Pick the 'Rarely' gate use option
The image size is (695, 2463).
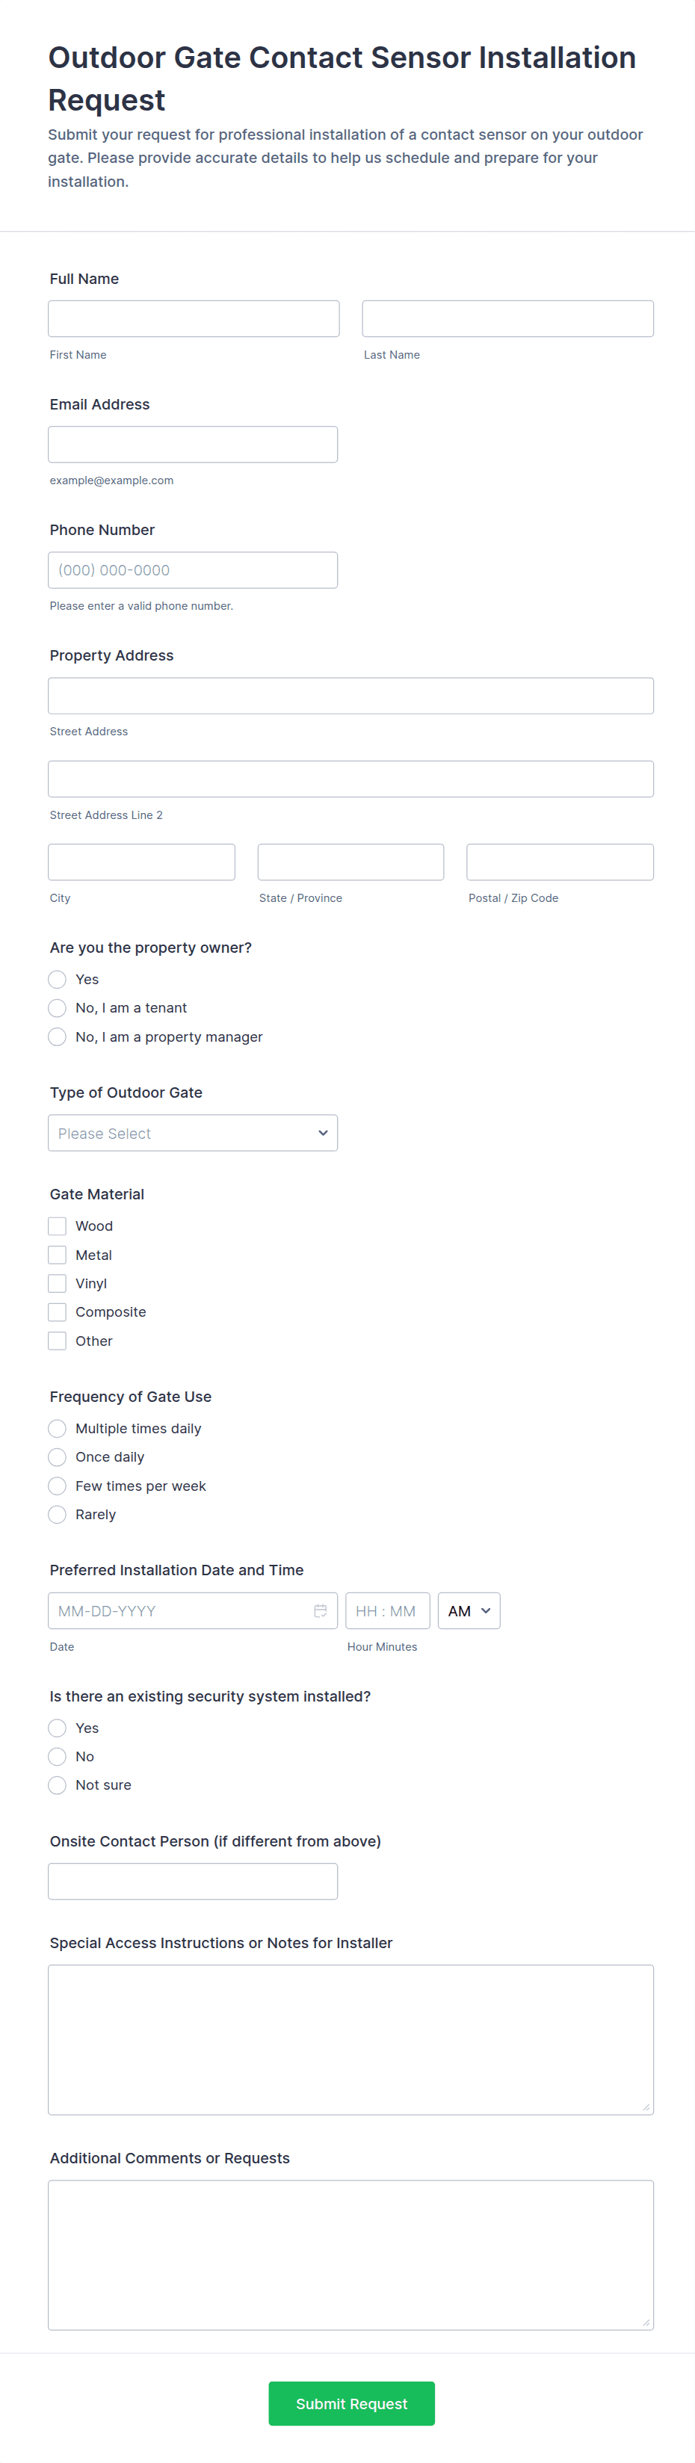58,1515
